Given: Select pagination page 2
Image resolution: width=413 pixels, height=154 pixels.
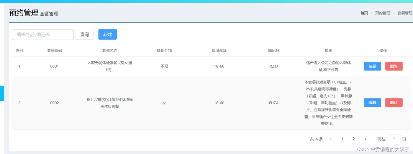Looking at the screenshot, I should [353, 139].
